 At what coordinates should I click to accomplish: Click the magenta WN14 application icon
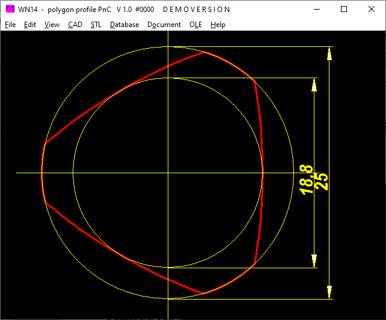pos(10,9)
